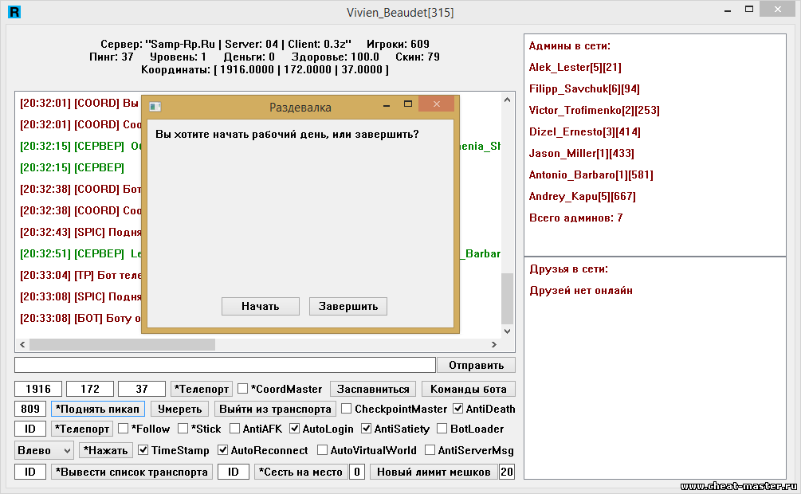Click the R application icon in title bar
The width and height of the screenshot is (801, 494).
pyautogui.click(x=14, y=12)
